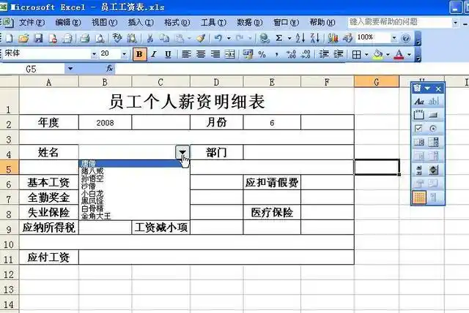Click the Copy icon

tap(164, 38)
